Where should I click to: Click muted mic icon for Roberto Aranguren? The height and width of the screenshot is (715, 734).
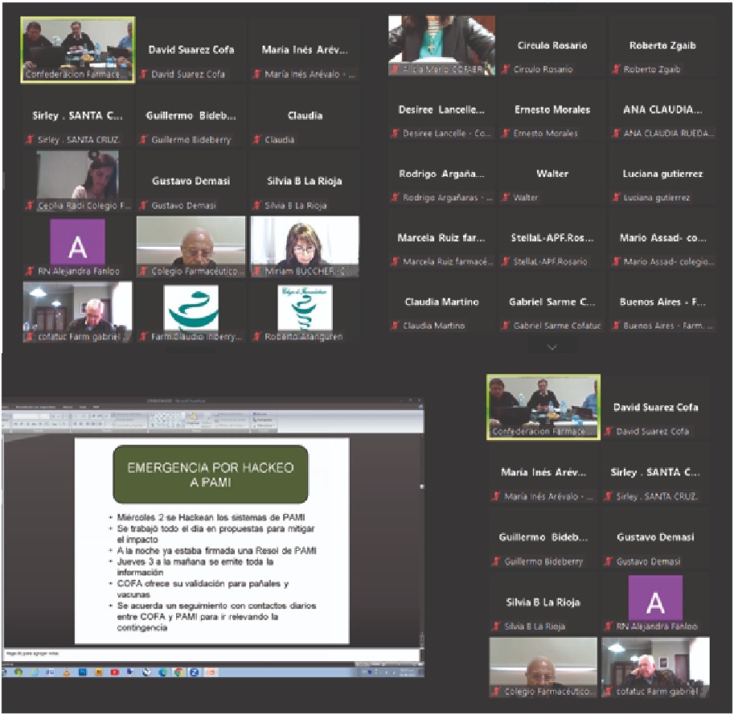coord(256,336)
